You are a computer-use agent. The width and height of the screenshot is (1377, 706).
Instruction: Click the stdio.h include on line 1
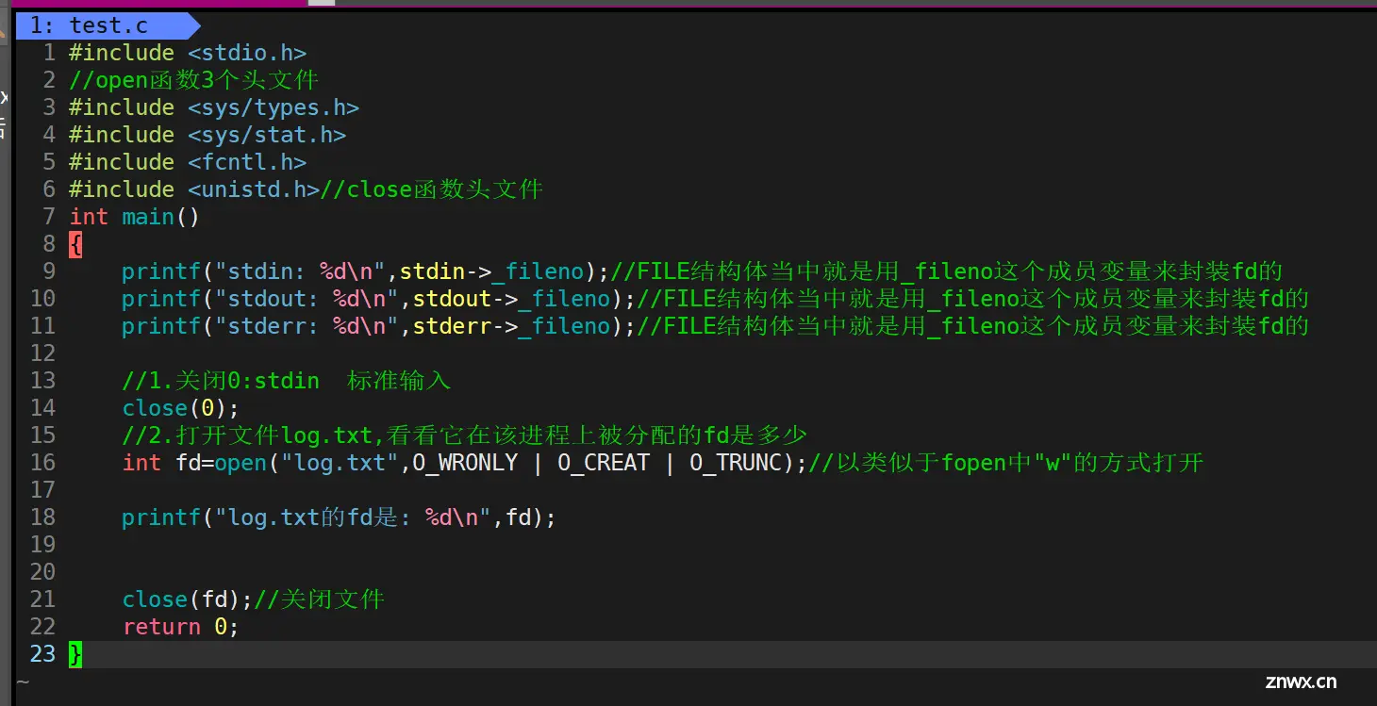pos(188,53)
